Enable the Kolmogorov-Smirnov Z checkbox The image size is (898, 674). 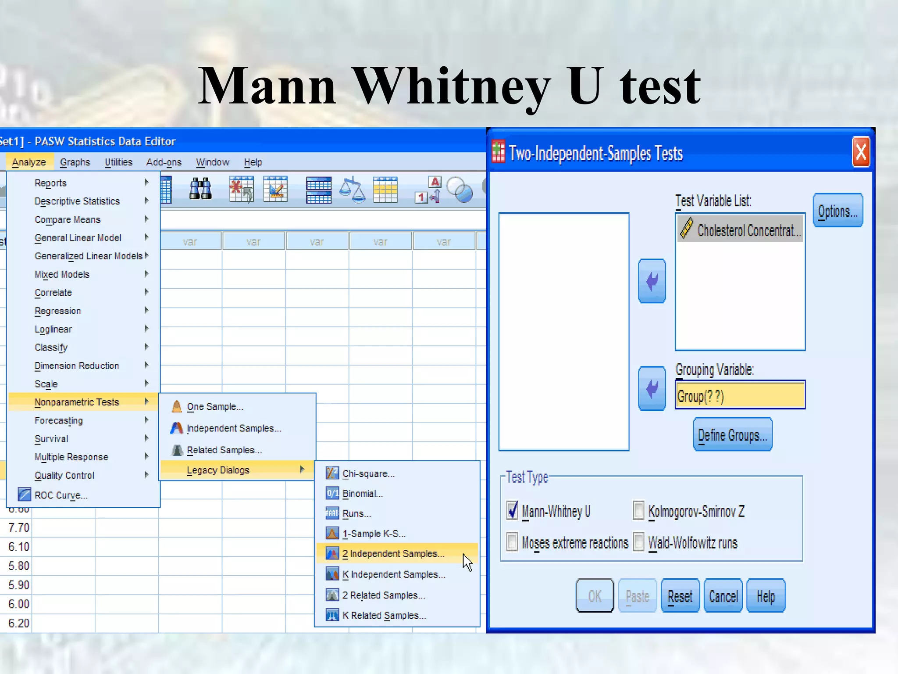point(638,511)
